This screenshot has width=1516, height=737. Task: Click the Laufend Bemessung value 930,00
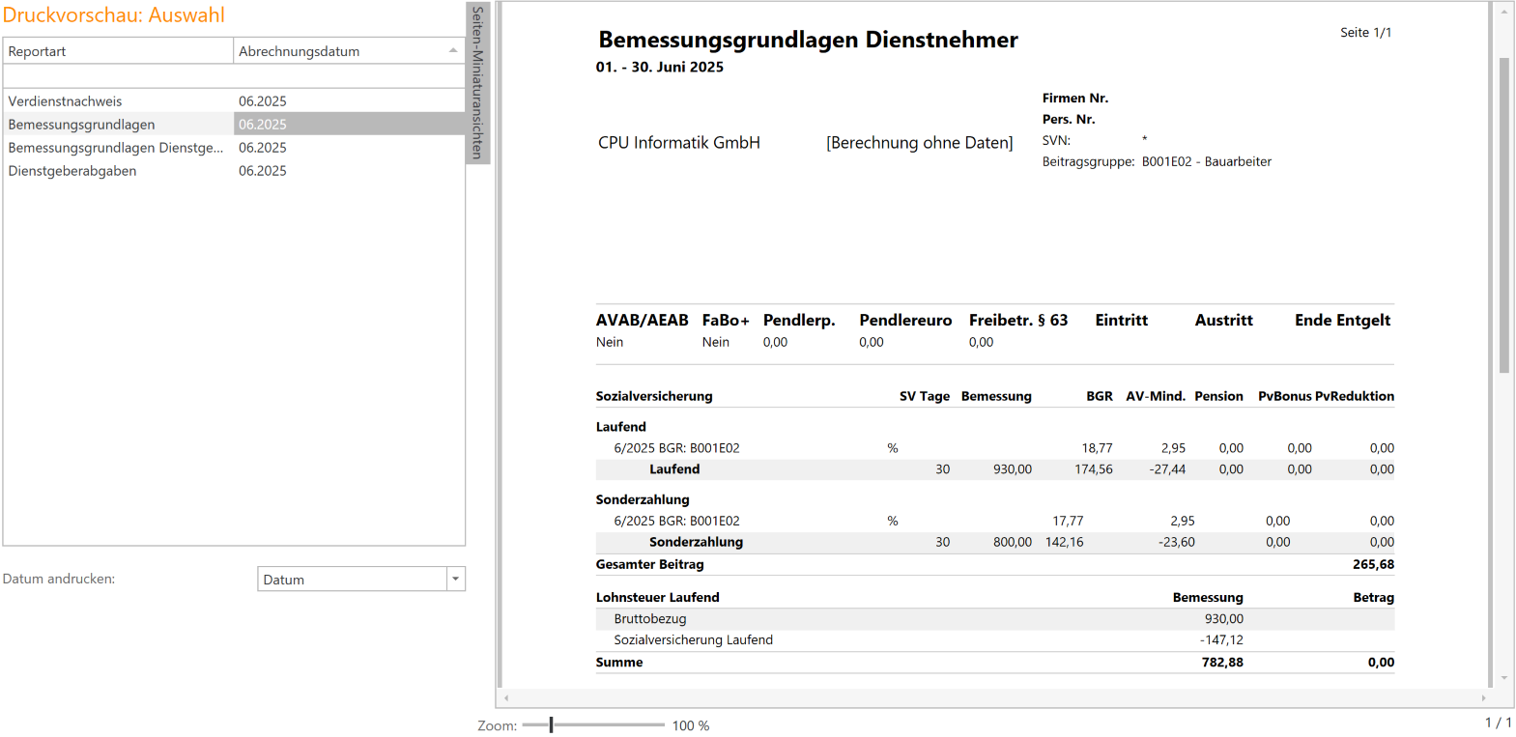click(x=1013, y=468)
